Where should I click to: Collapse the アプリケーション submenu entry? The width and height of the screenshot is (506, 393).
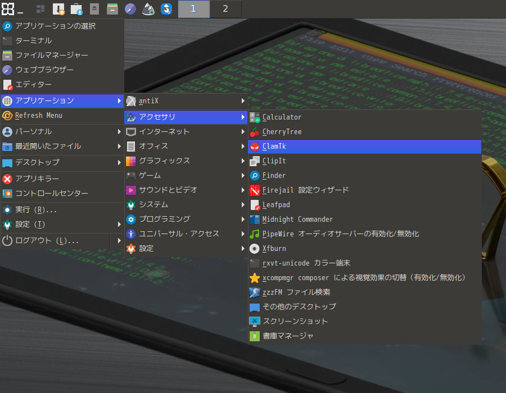click(x=62, y=101)
